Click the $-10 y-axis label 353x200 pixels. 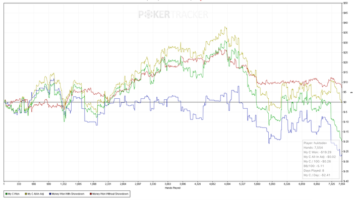click(x=346, y=122)
